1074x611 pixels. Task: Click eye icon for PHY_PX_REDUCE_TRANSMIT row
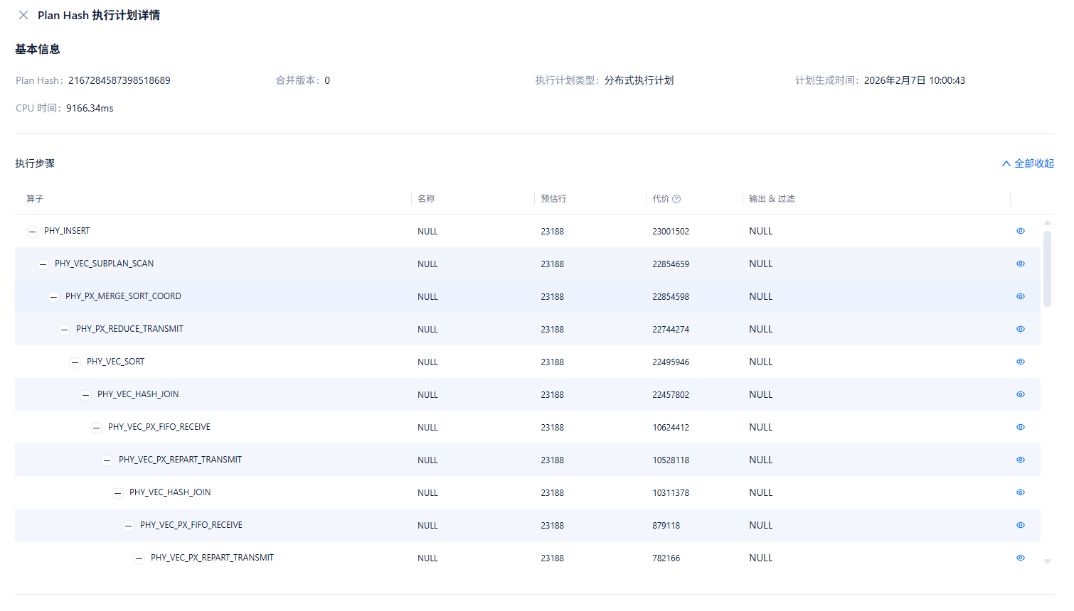tap(1020, 329)
